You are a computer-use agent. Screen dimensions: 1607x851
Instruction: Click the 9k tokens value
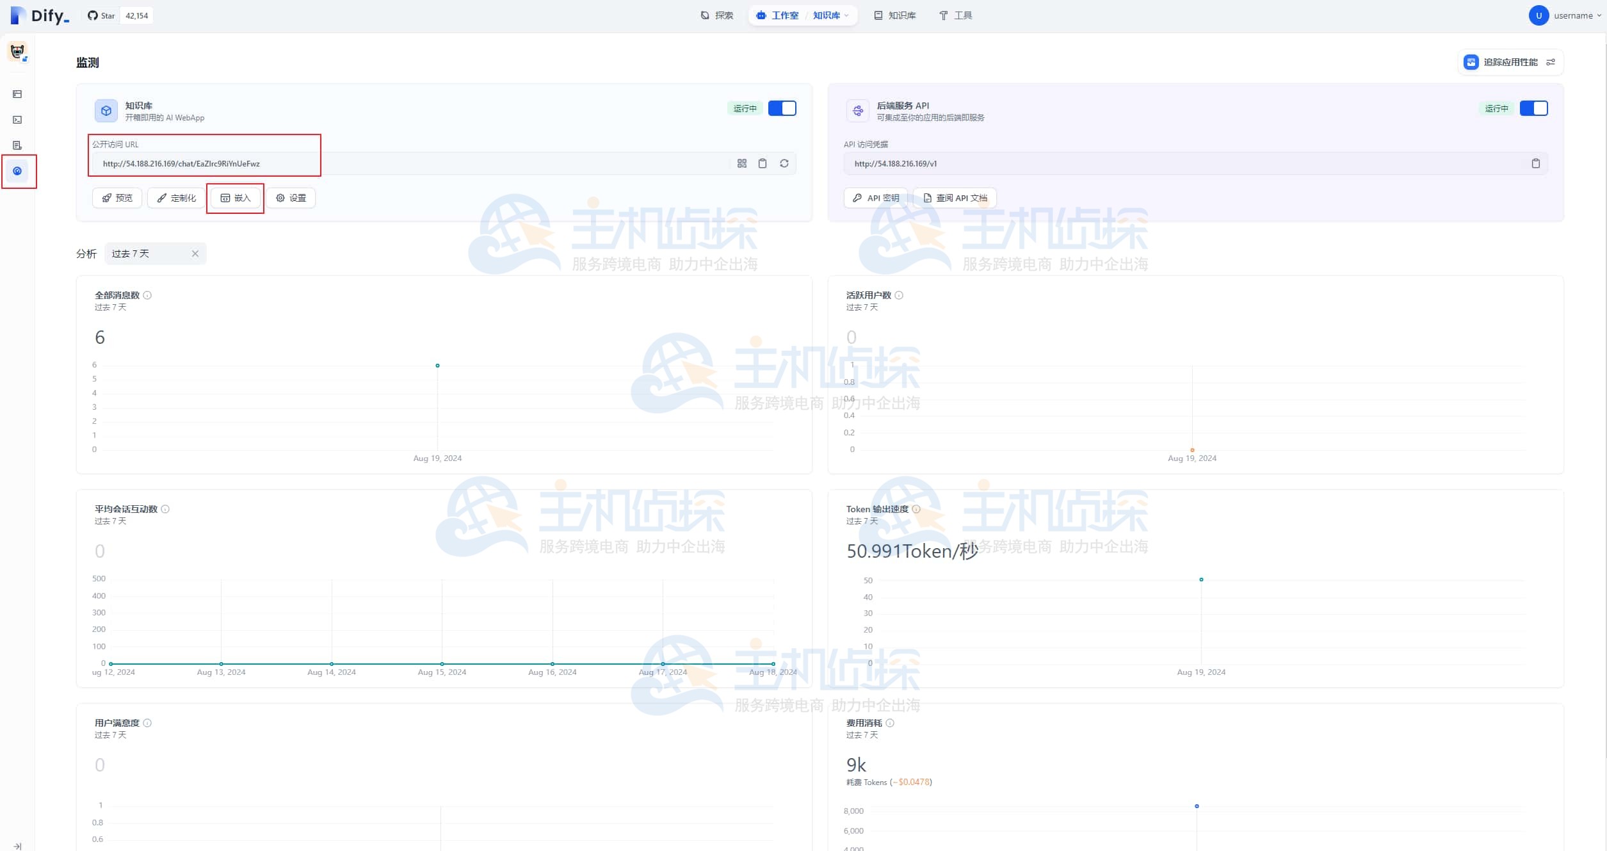click(856, 765)
